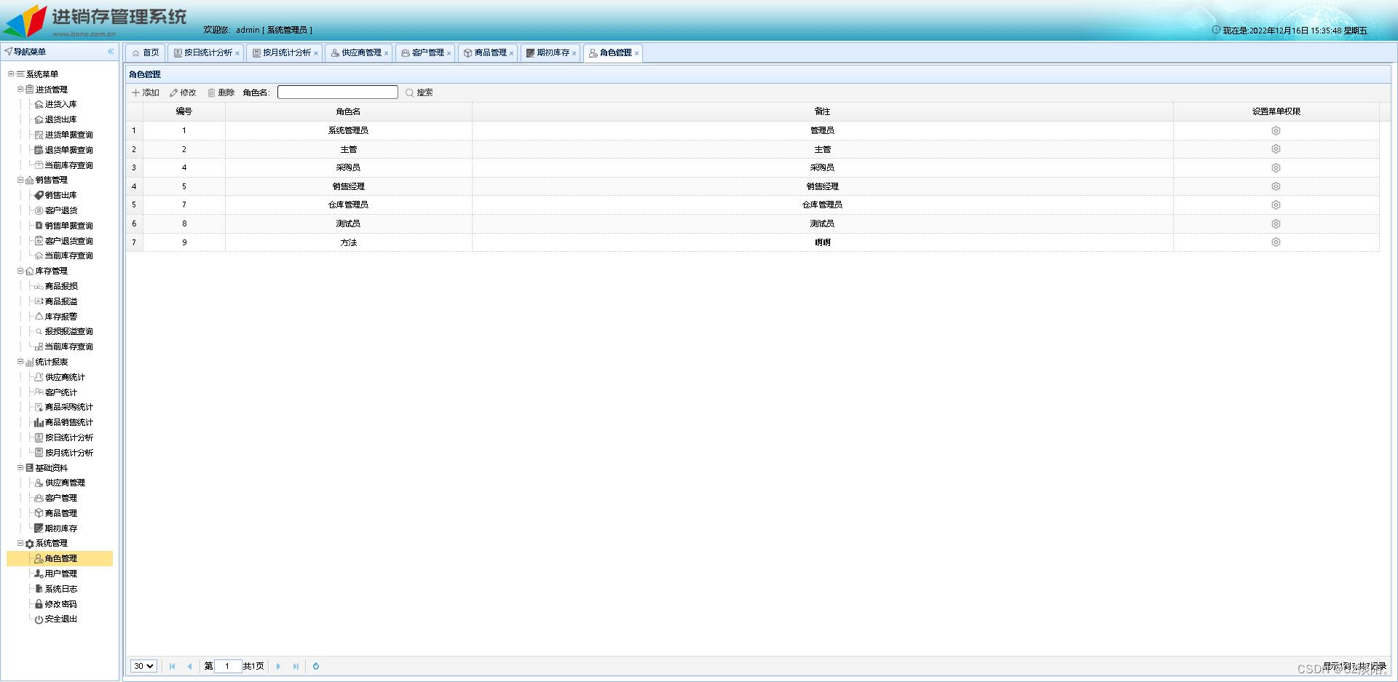Open menu permission gear for 主管 row

coord(1276,148)
